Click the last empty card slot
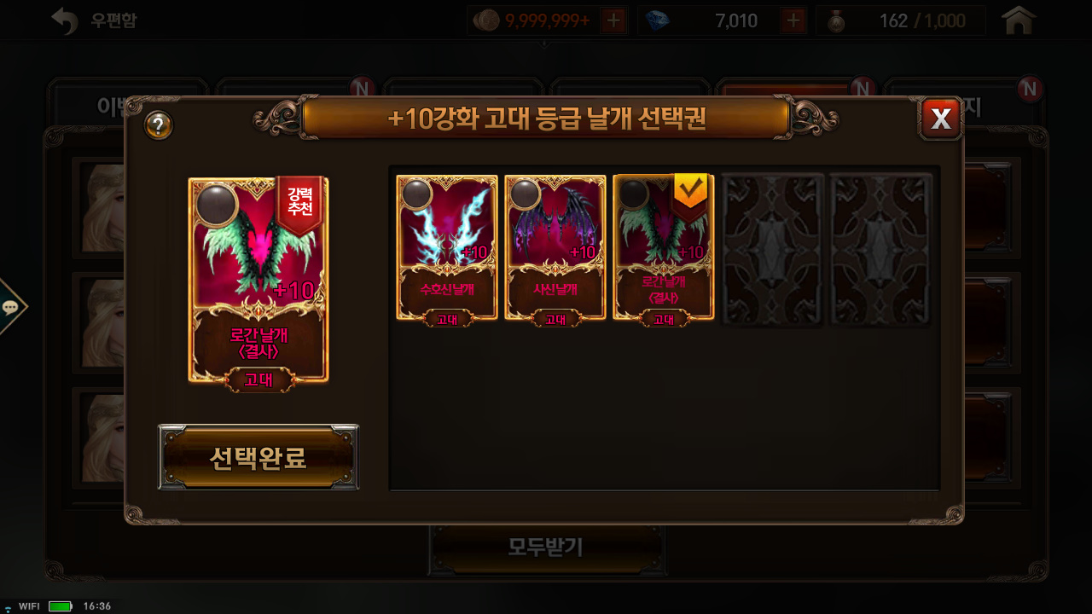Image resolution: width=1092 pixels, height=614 pixels. pyautogui.click(x=881, y=249)
